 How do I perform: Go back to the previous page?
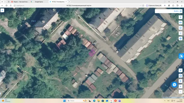(2, 5)
